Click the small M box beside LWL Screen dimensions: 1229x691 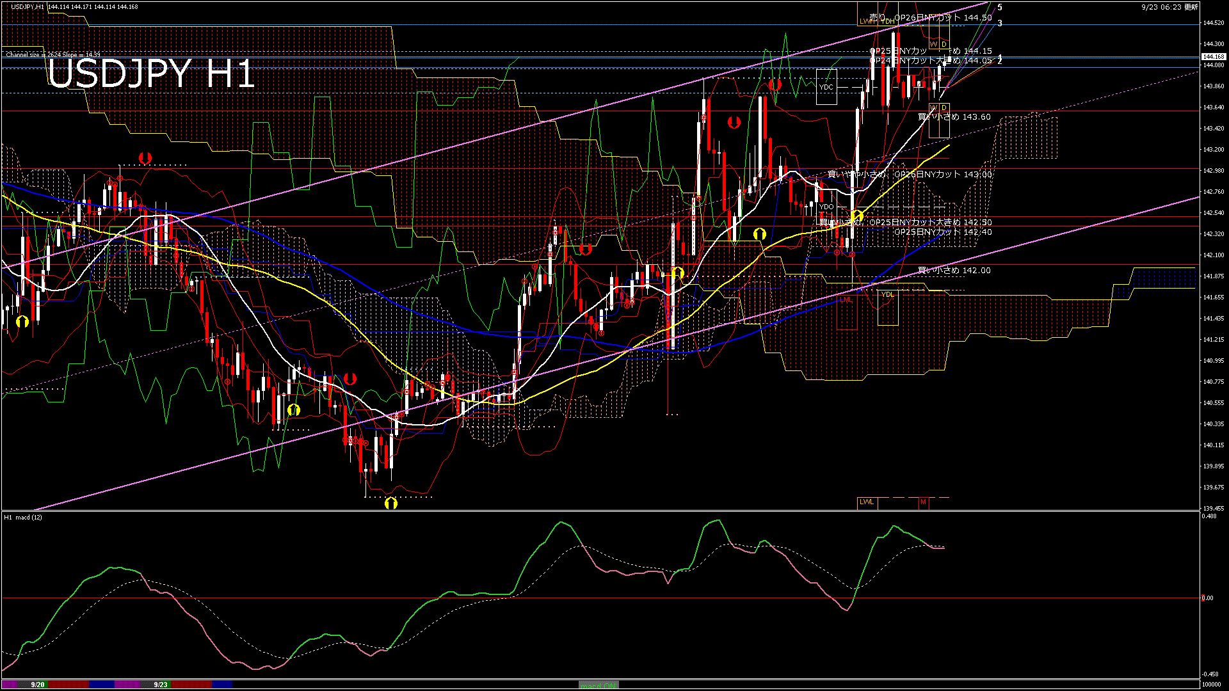[923, 502]
